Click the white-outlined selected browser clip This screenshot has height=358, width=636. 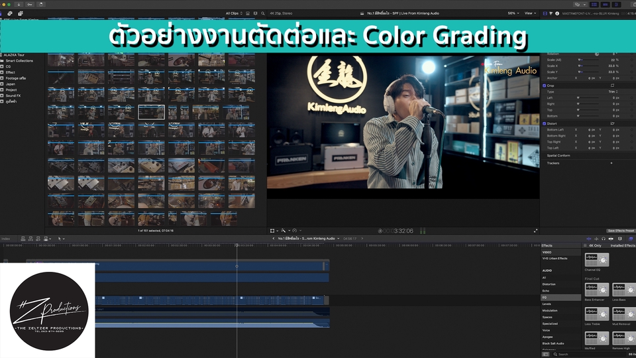[x=151, y=112]
